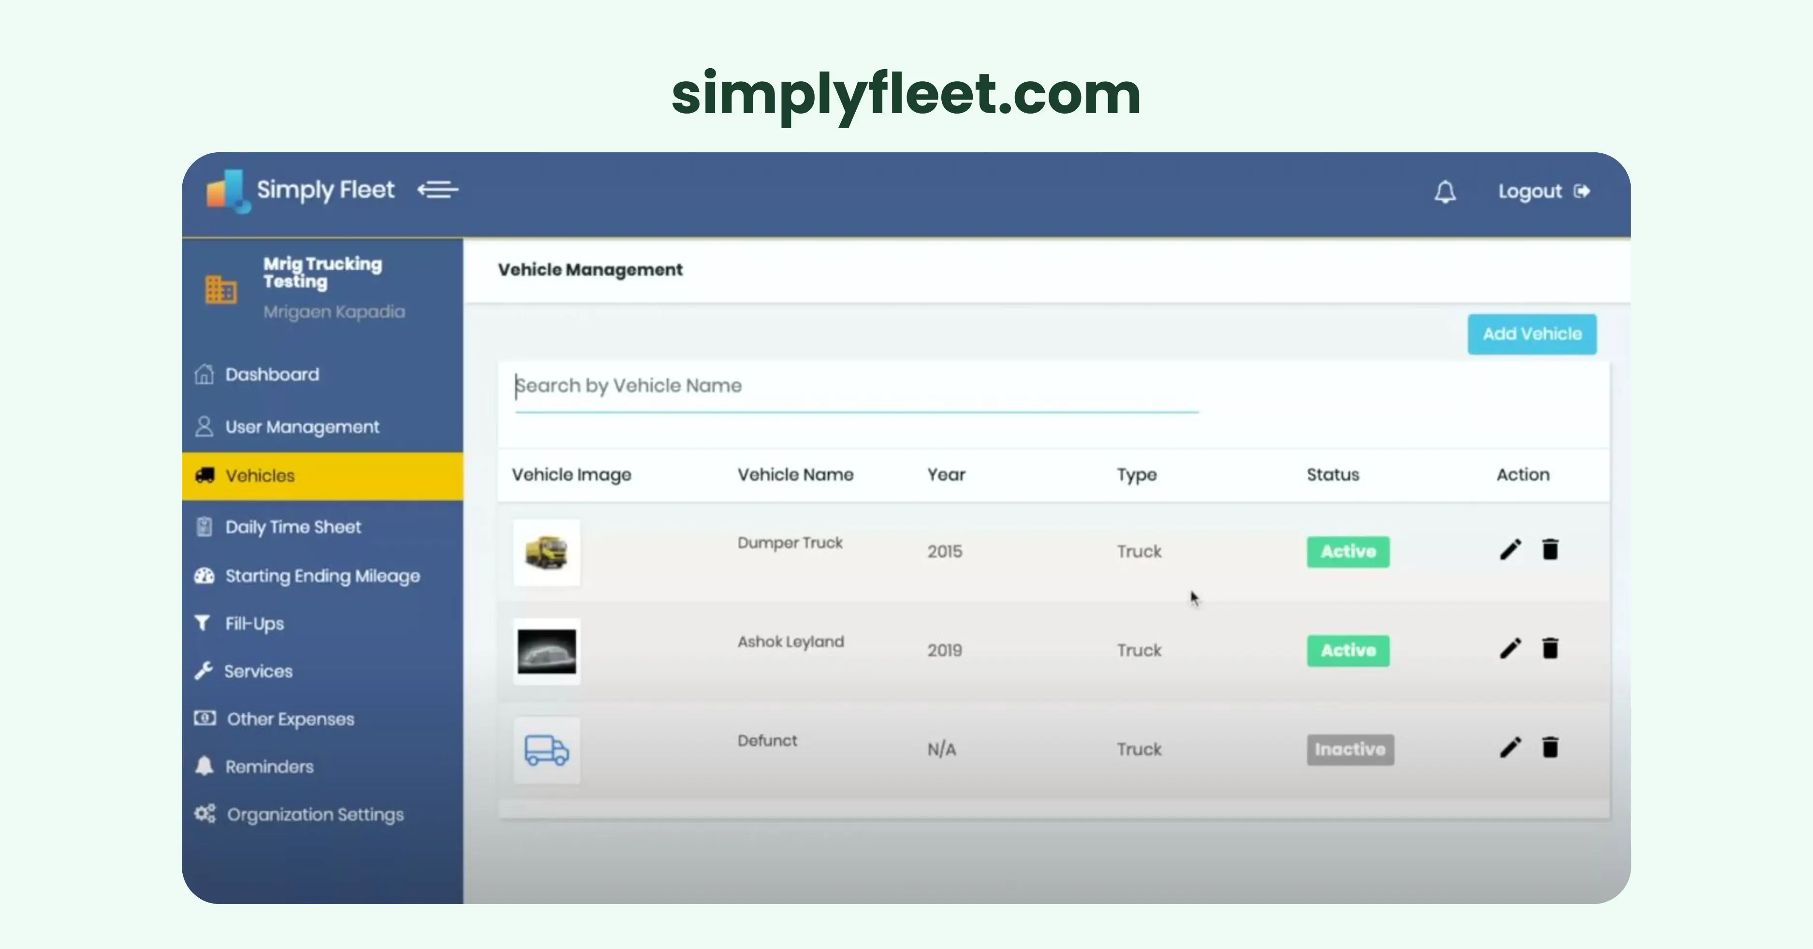Click the Daily Time Sheet clipboard icon
Image resolution: width=1813 pixels, height=949 pixels.
pos(204,526)
